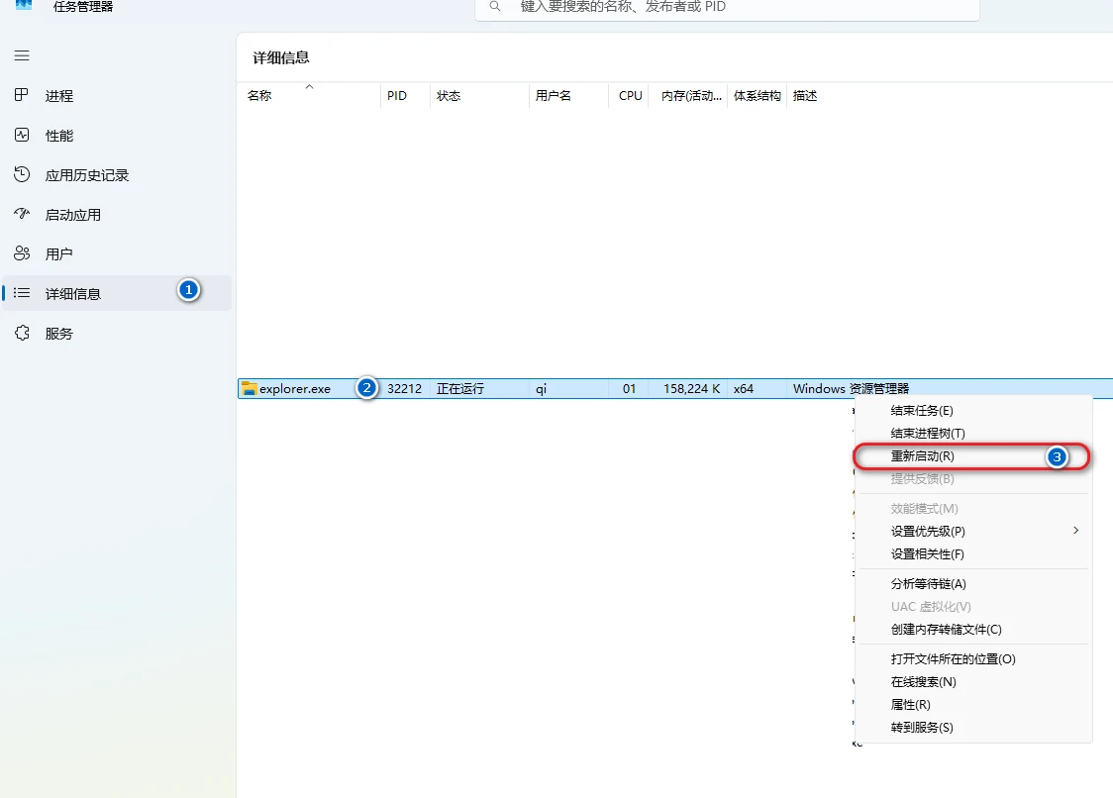This screenshot has width=1113, height=798.
Task: Sort by the PID column header
Action: tap(397, 96)
